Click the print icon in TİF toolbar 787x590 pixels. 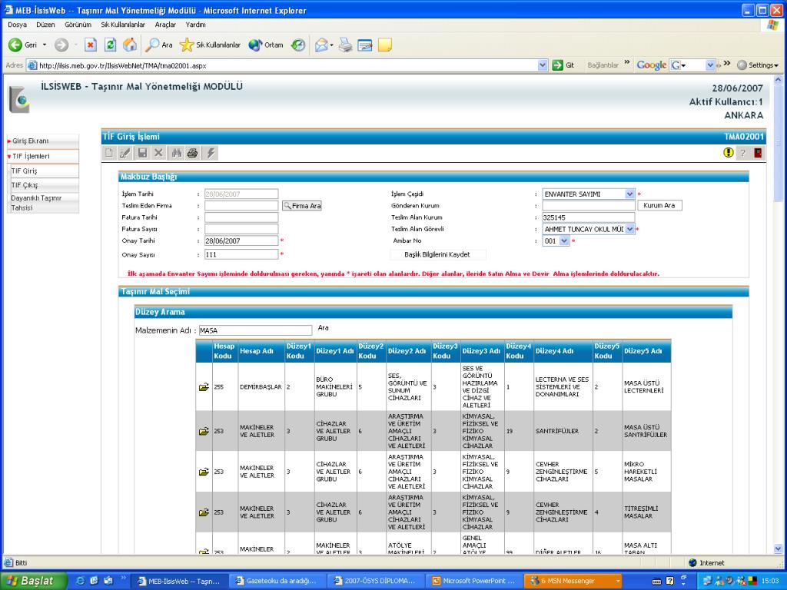click(192, 153)
